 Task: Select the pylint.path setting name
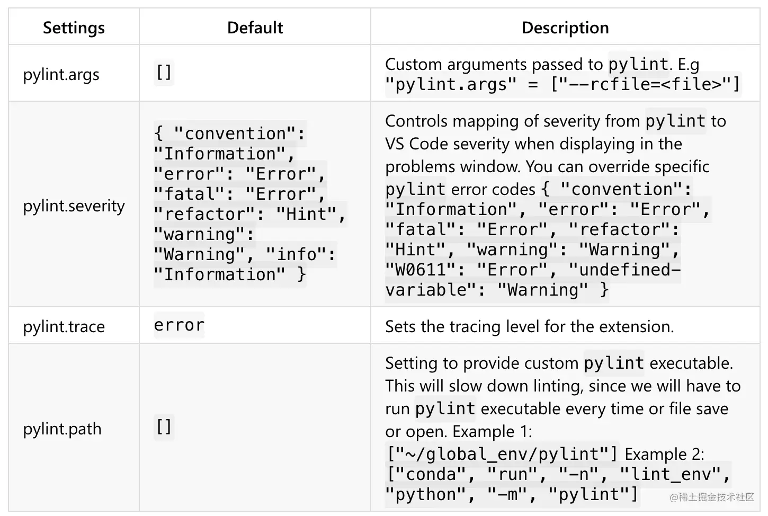pyautogui.click(x=62, y=429)
